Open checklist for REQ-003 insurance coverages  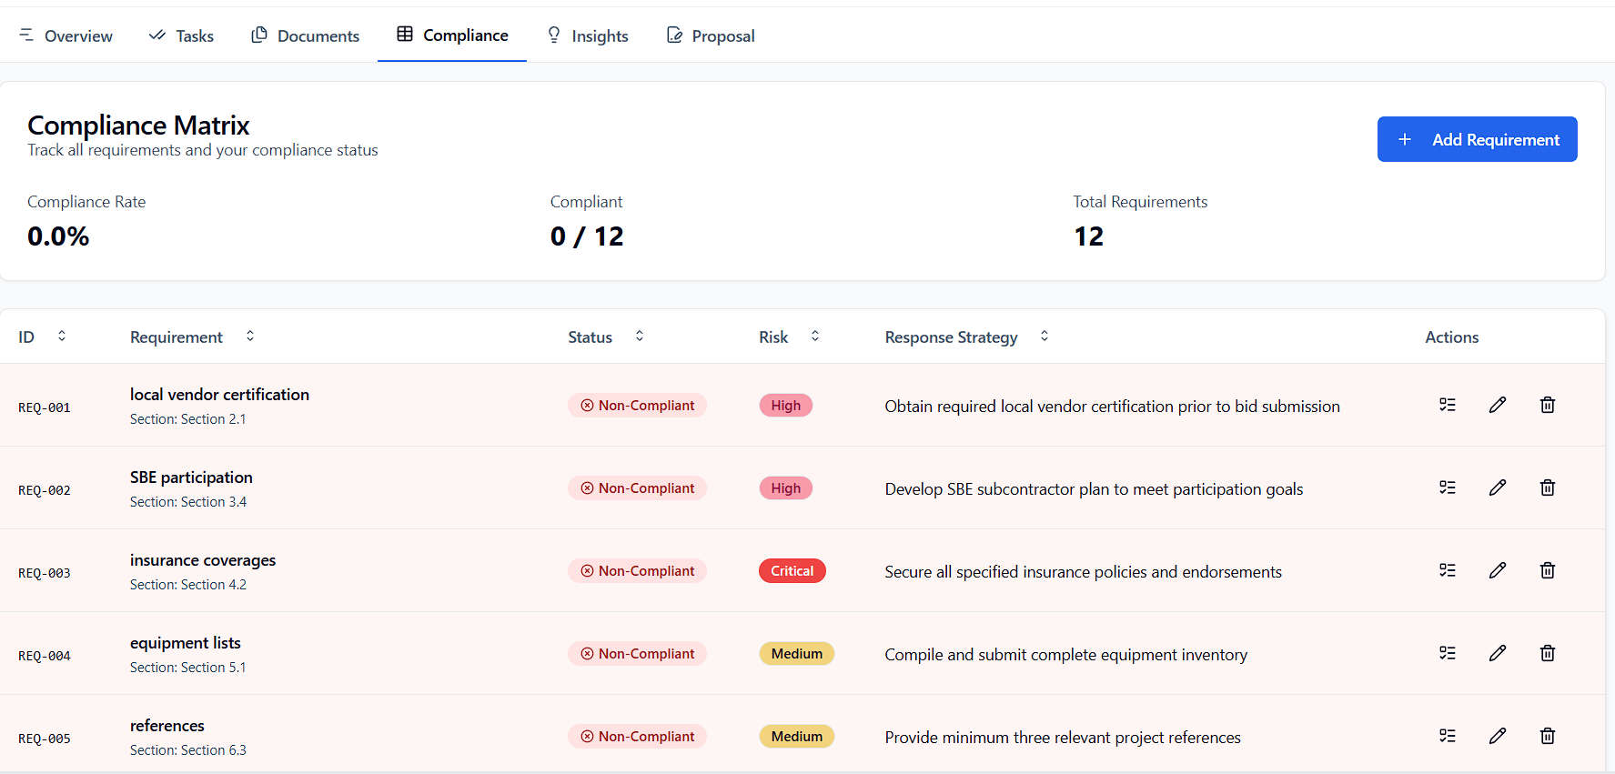click(x=1448, y=570)
